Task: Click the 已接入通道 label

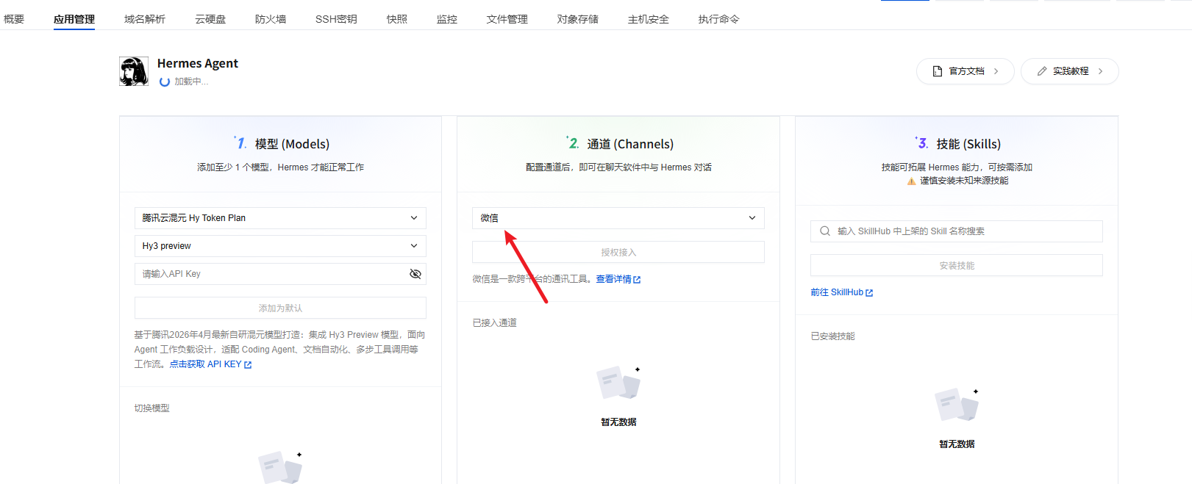Action: click(x=494, y=323)
